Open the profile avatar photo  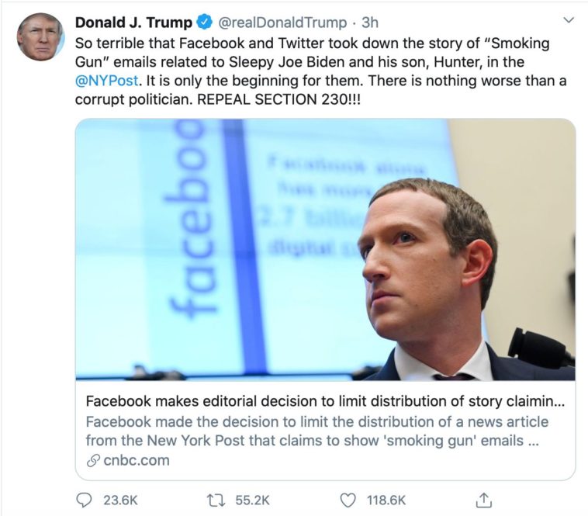pos(40,36)
